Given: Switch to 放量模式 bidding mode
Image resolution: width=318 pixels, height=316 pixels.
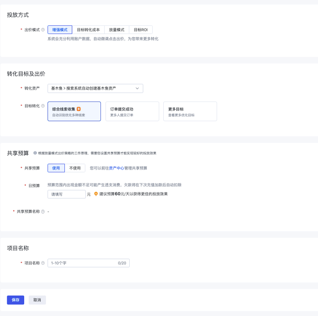Looking at the screenshot, I should [x=117, y=30].
